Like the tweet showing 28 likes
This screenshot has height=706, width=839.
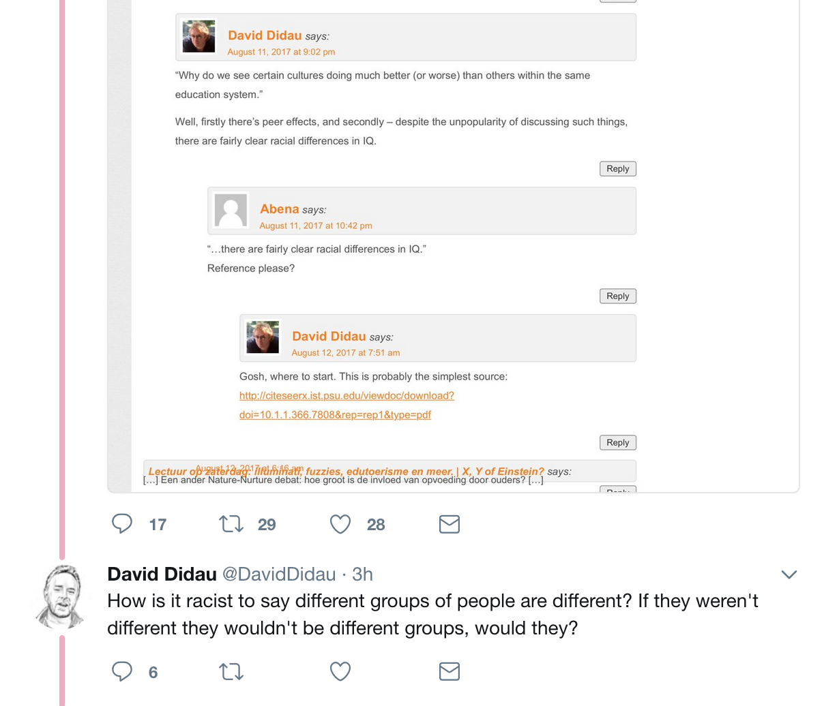[x=340, y=524]
